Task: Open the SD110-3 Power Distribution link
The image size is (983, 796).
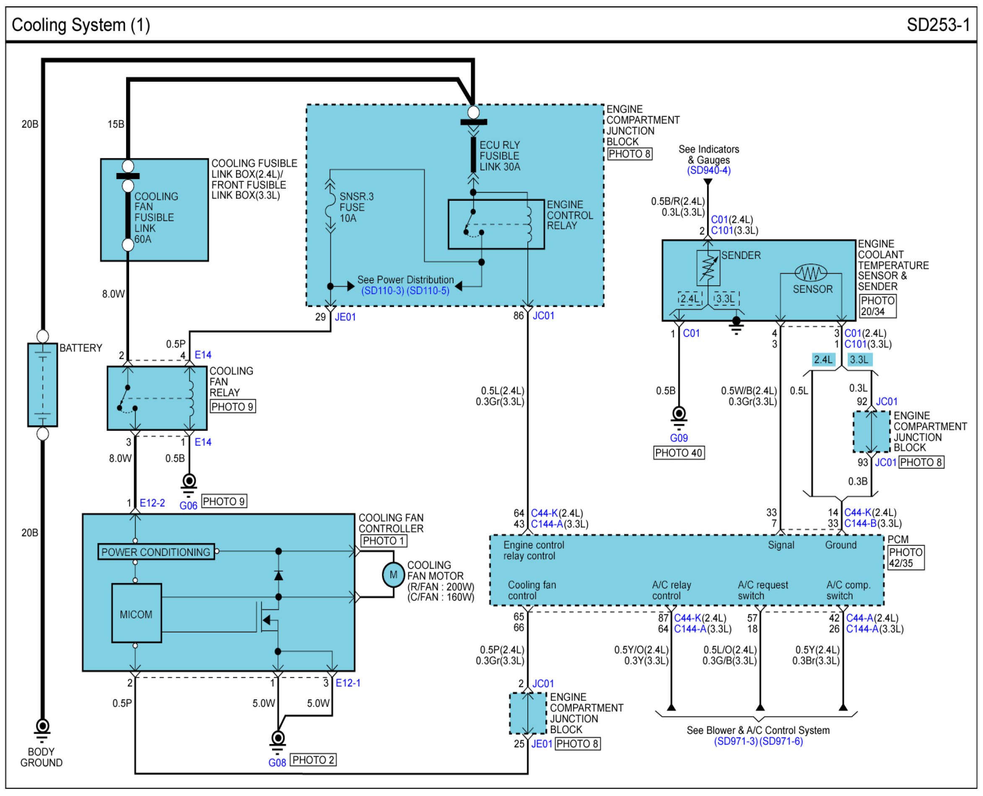Action: click(x=383, y=291)
